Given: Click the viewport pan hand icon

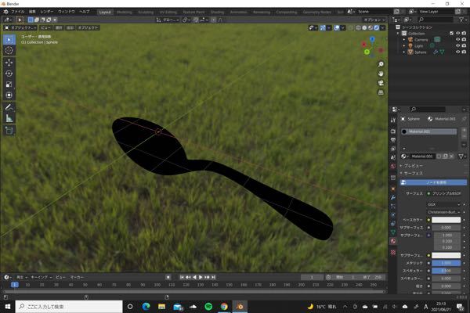Looking at the screenshot, I should [x=381, y=74].
